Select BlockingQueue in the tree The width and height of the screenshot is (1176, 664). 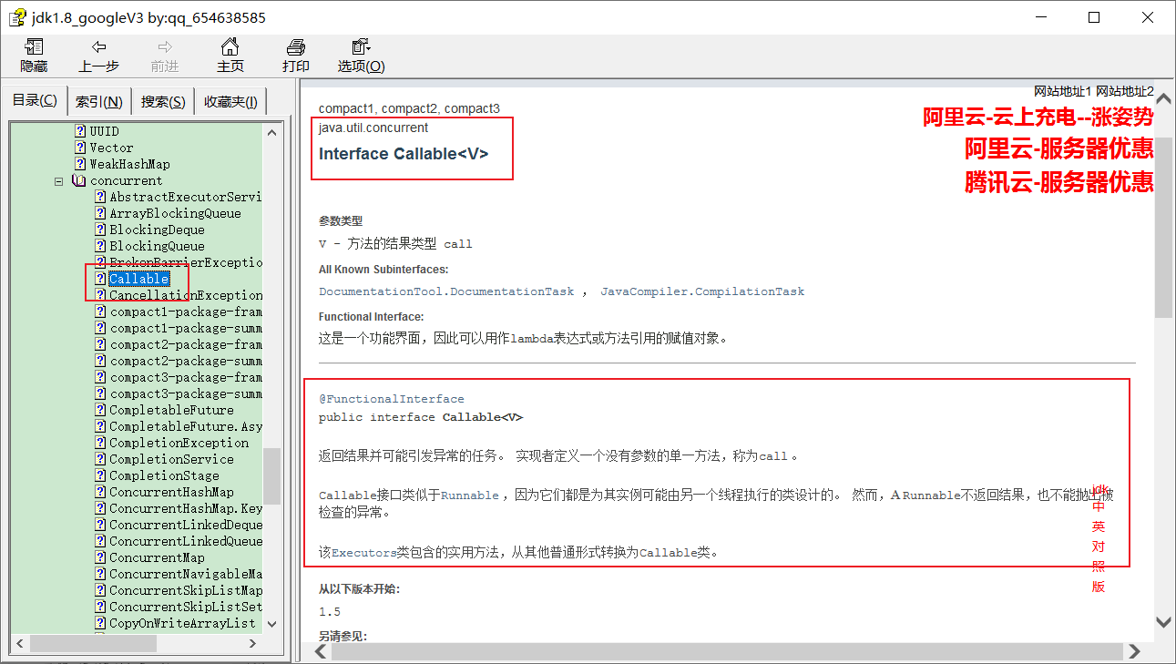click(157, 246)
